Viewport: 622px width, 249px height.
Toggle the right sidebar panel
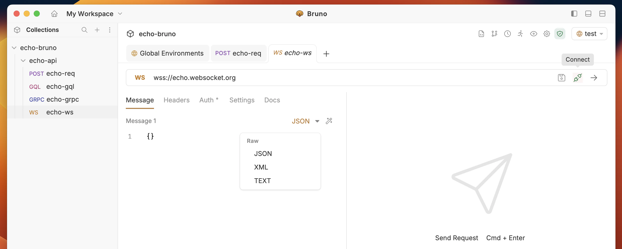click(x=574, y=14)
